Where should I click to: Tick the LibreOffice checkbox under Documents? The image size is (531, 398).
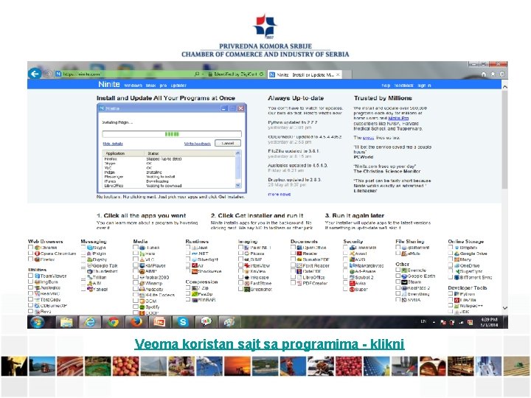(x=294, y=277)
